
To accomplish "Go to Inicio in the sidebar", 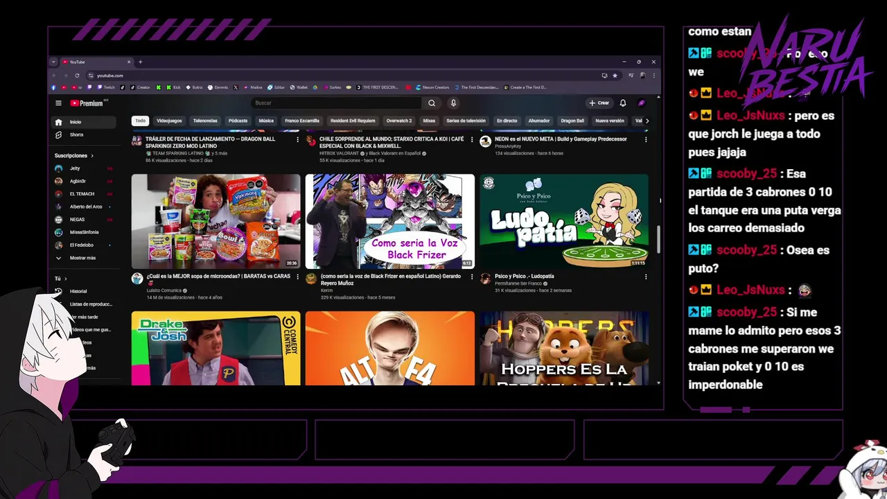I will (x=85, y=122).
